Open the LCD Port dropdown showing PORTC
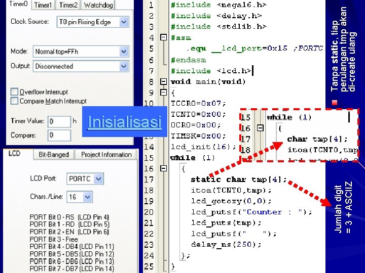Image resolution: width=365 pixels, height=273 pixels. (x=85, y=179)
